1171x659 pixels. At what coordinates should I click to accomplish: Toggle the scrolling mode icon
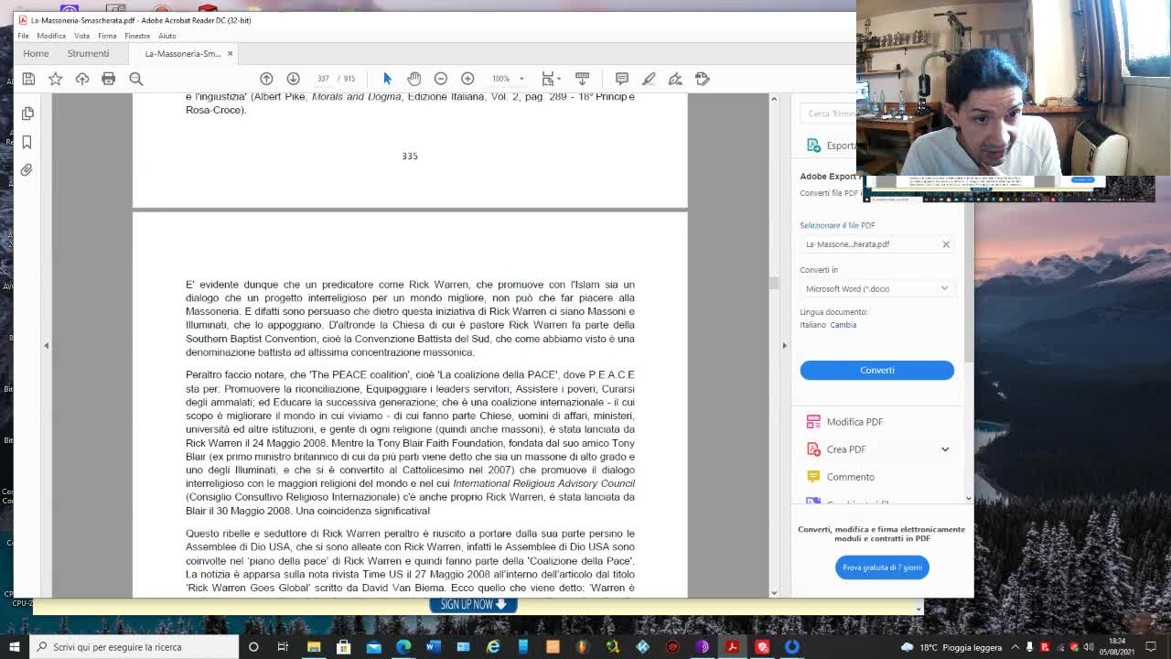point(582,79)
